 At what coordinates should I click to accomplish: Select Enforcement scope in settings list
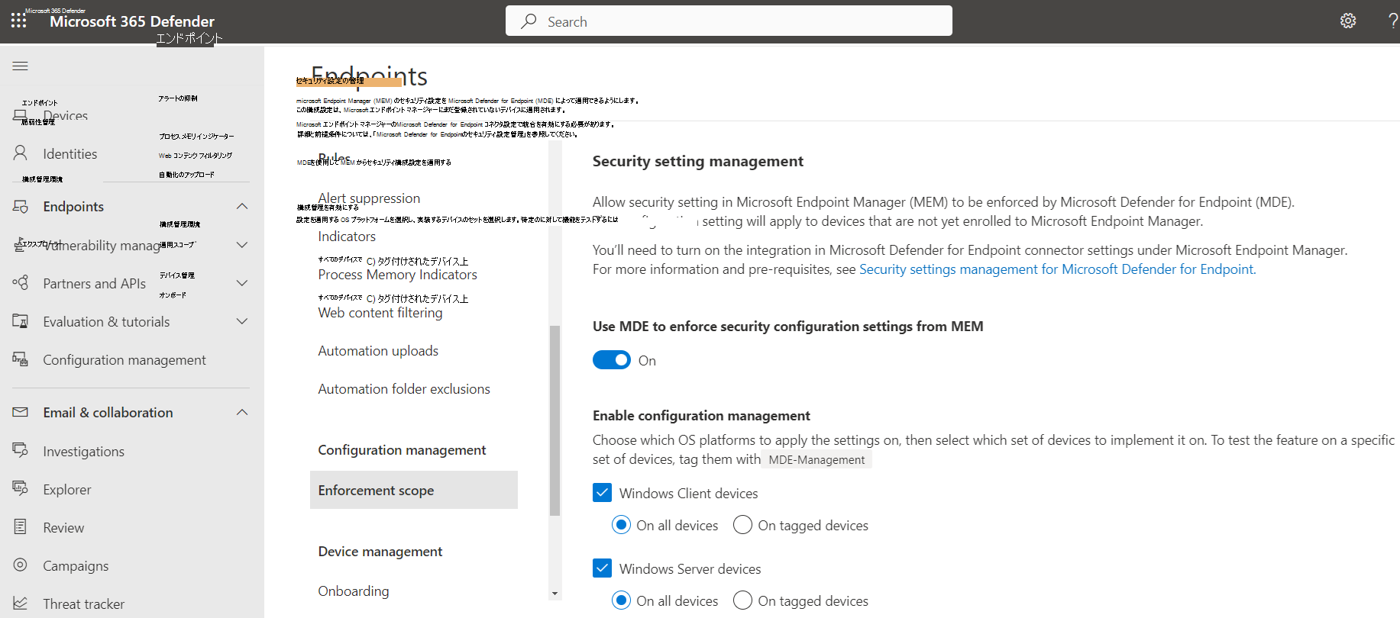(x=376, y=491)
